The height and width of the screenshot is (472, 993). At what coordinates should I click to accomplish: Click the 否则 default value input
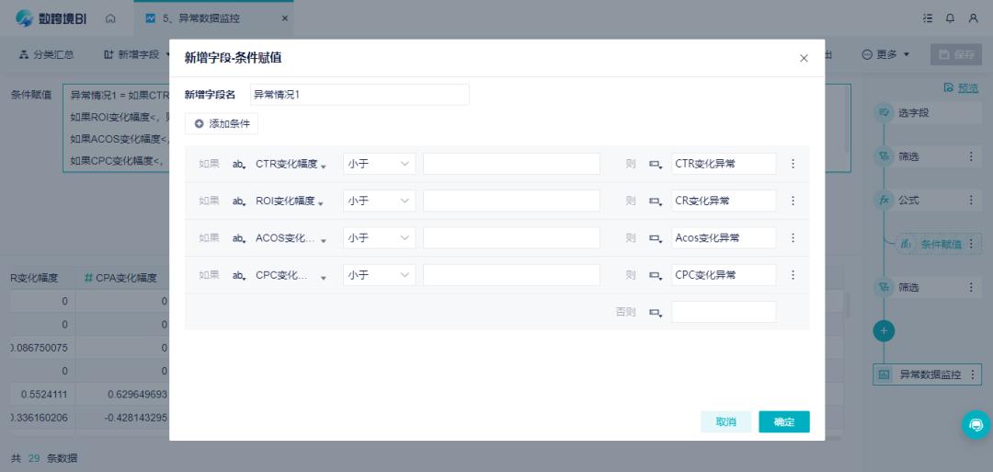coord(724,312)
